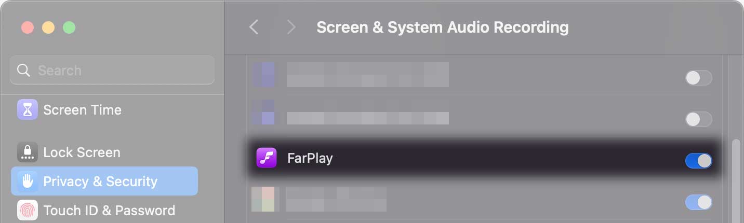
Task: Open Touch ID & Password settings
Action: coord(109,211)
